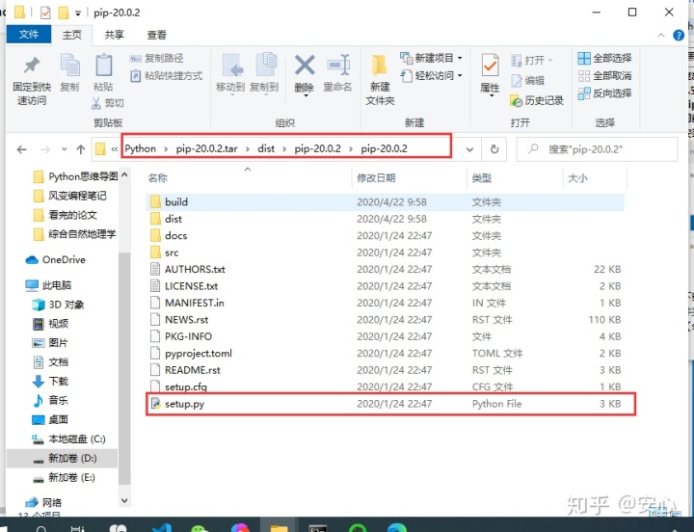Switch to the Home (主页) tab
The image size is (694, 532).
click(71, 35)
